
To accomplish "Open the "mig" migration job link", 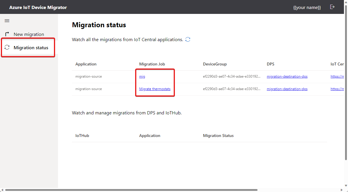I will [142, 76].
